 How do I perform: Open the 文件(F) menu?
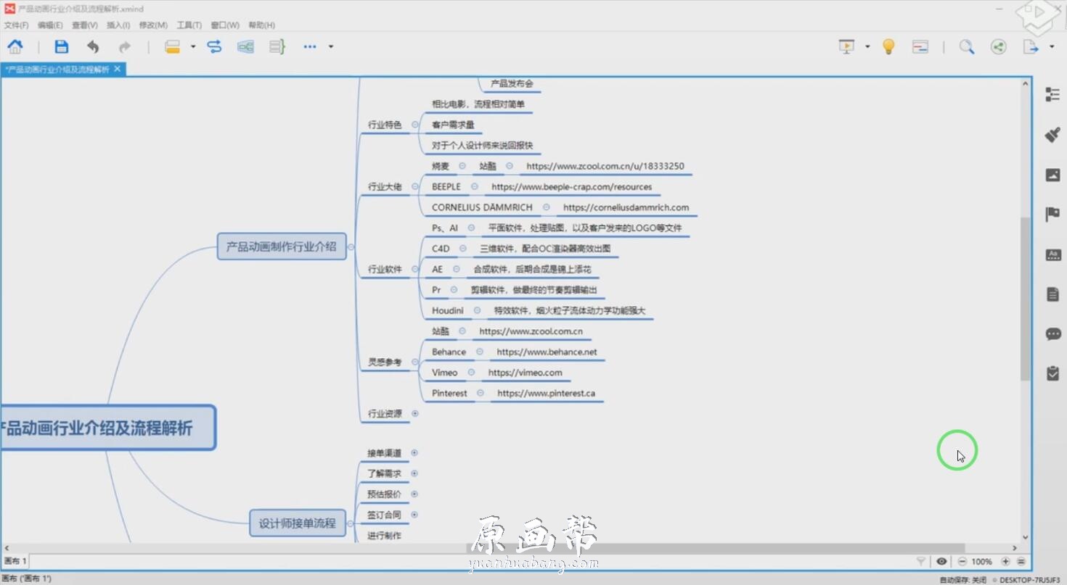click(x=16, y=25)
